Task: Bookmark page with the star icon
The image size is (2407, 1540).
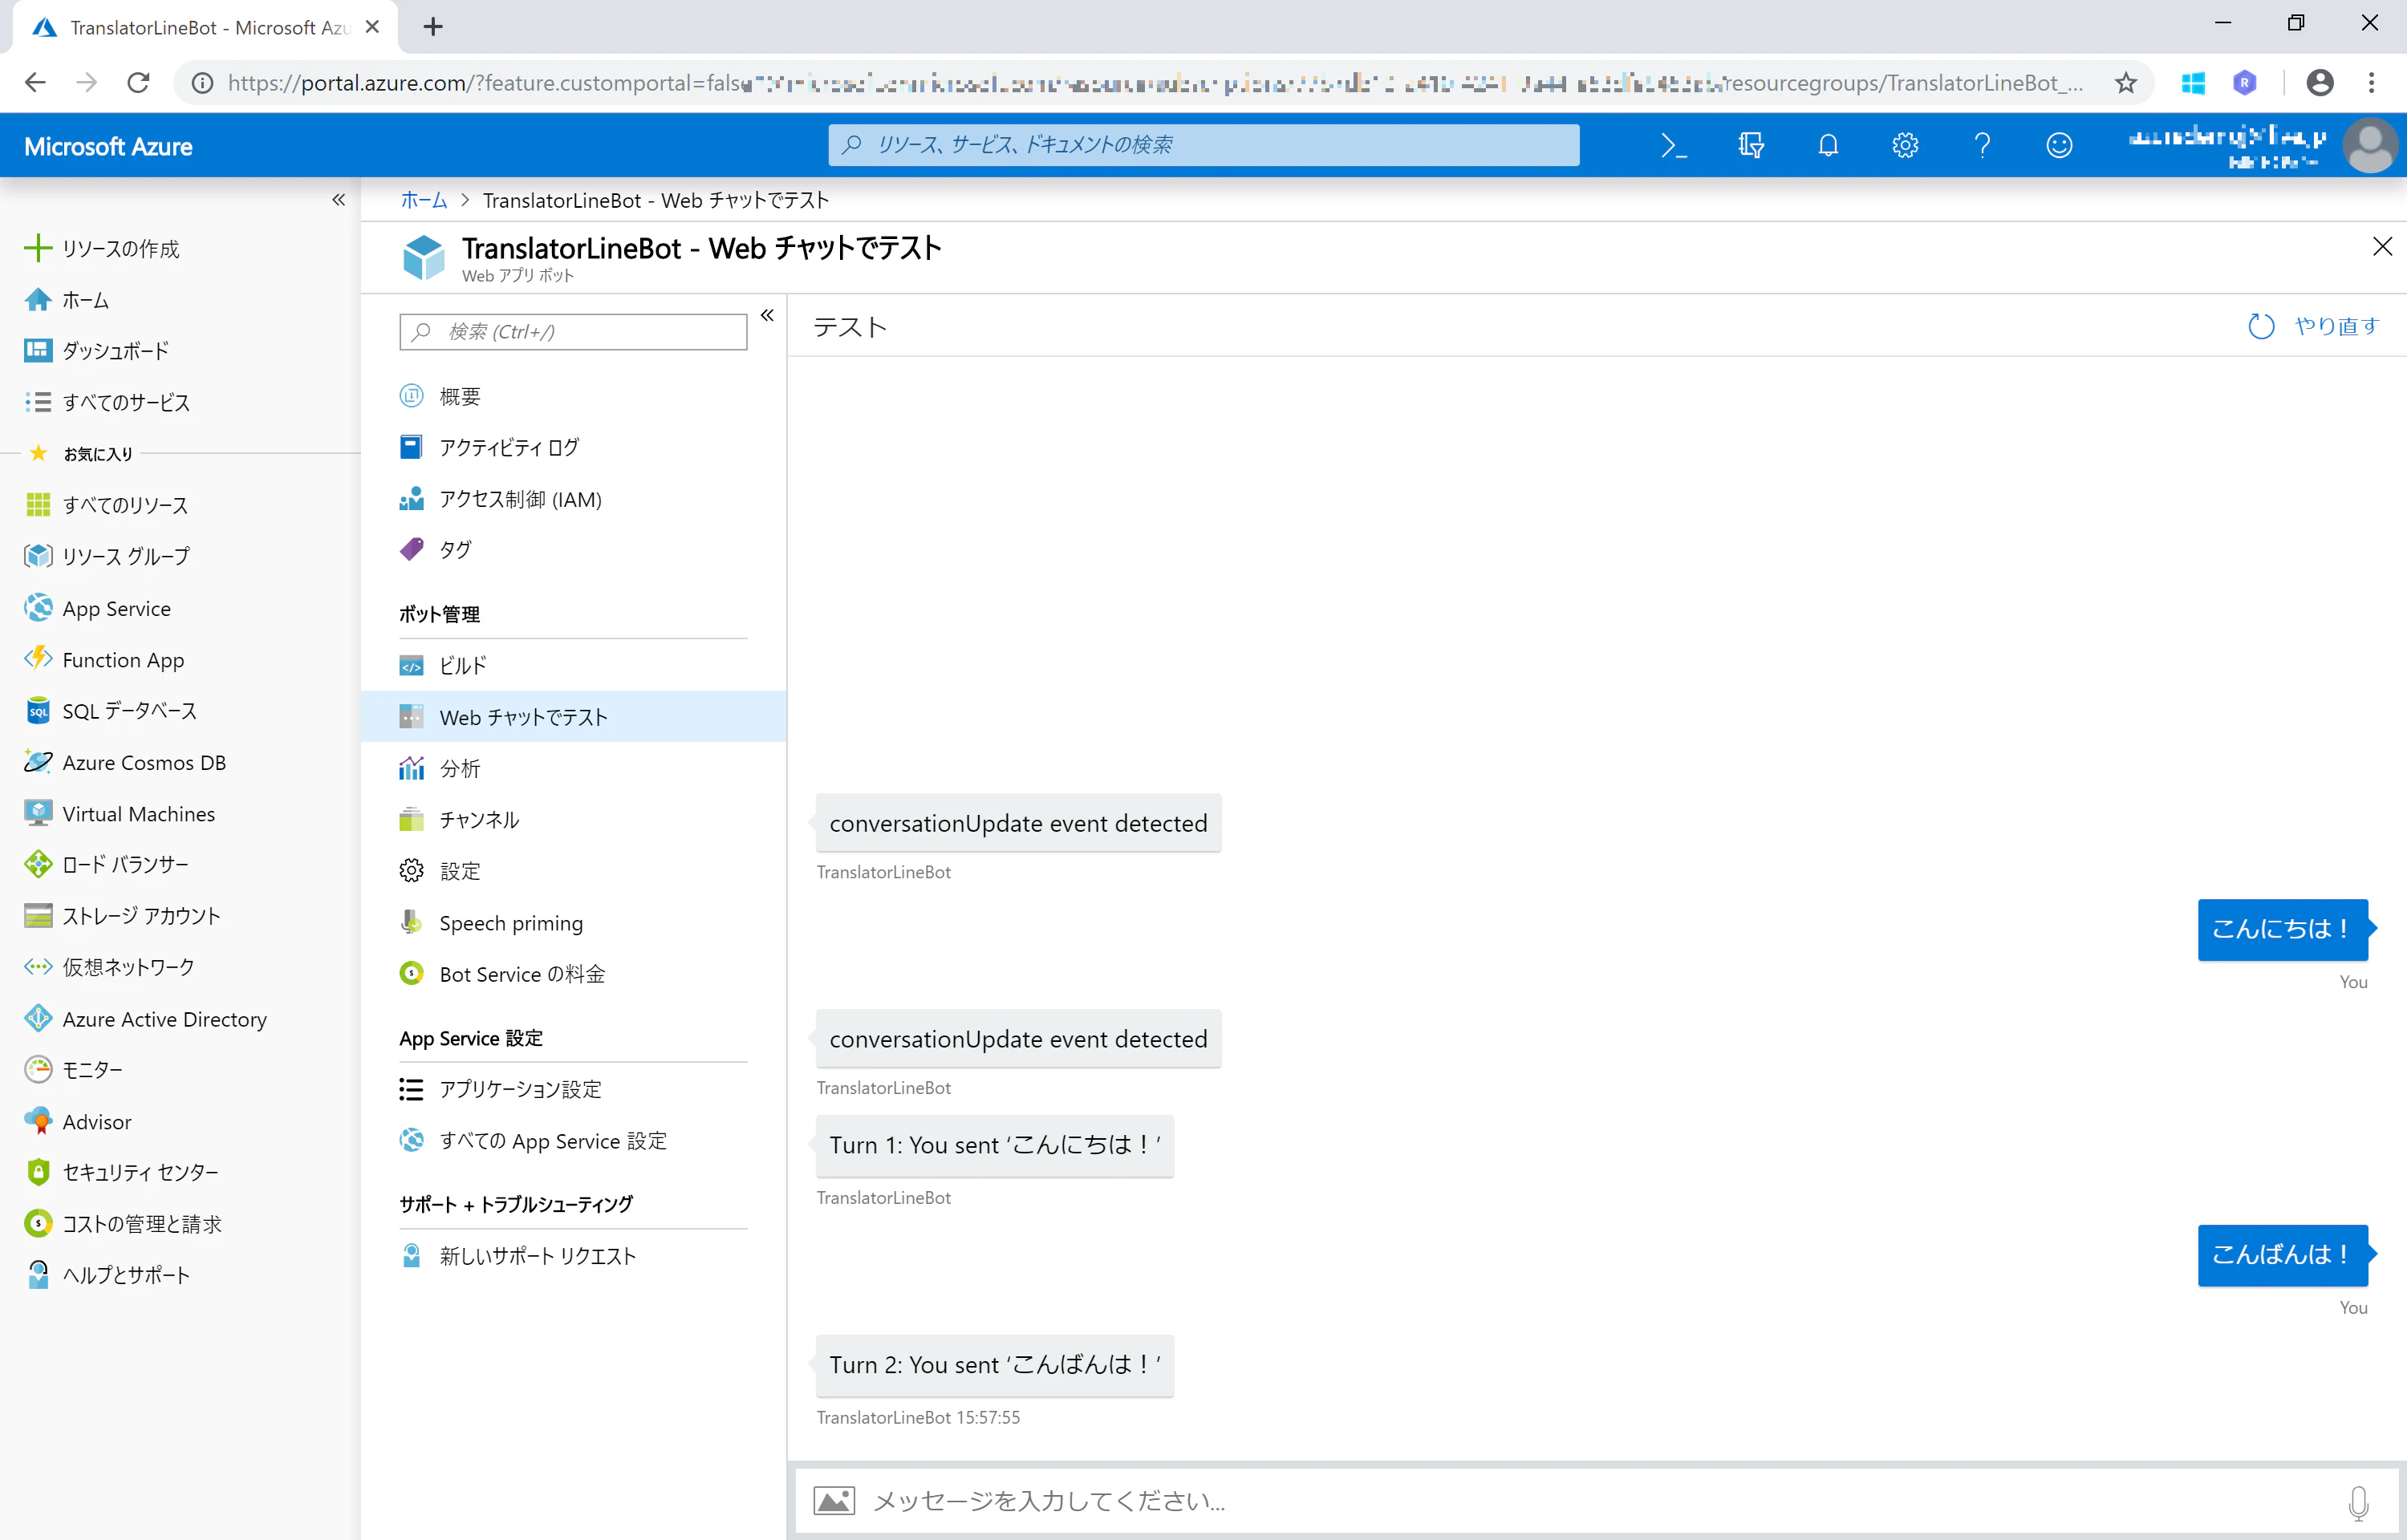Action: tap(2126, 83)
